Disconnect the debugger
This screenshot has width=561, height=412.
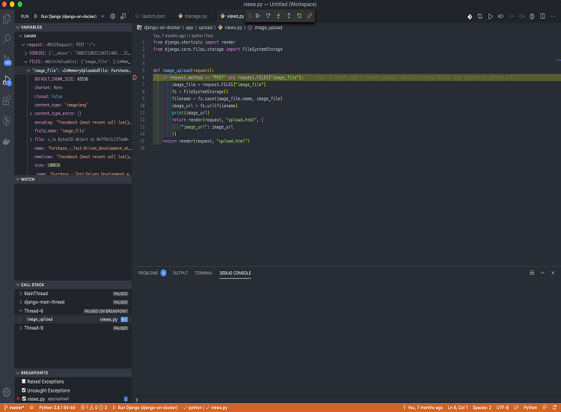coord(310,15)
